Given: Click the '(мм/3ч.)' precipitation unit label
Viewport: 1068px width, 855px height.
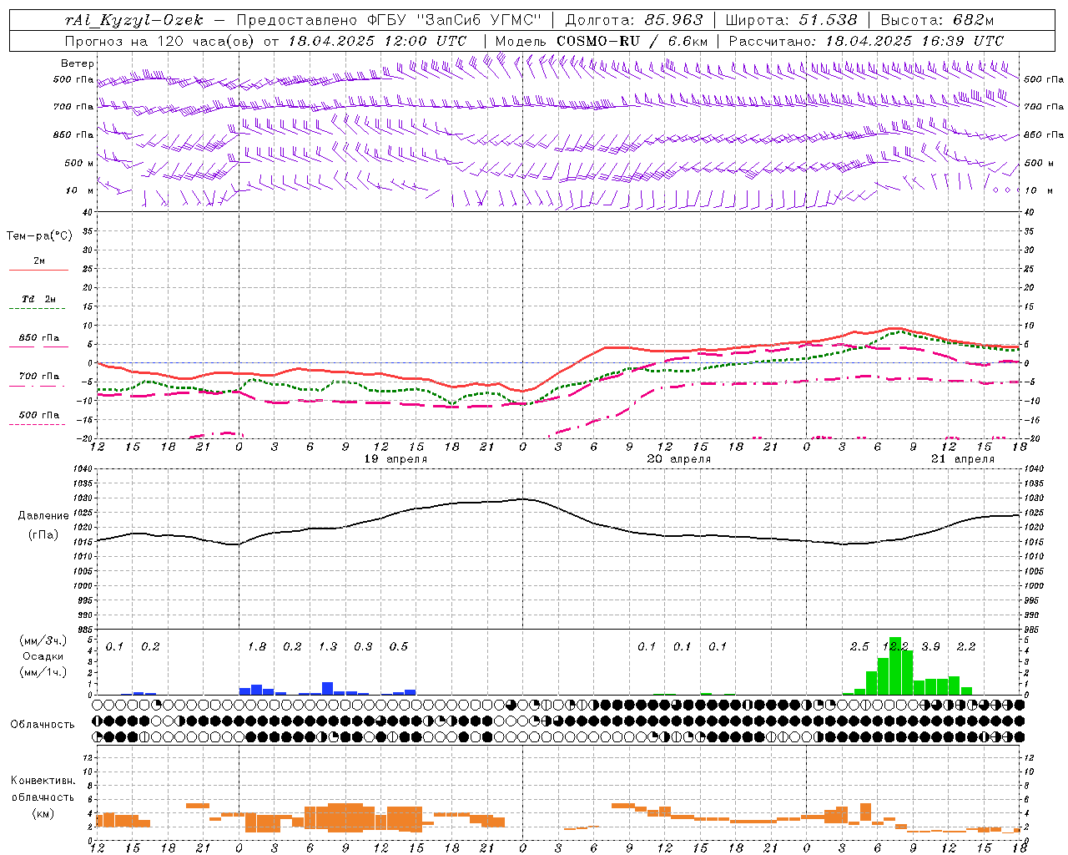Looking at the screenshot, I should coord(43,641).
